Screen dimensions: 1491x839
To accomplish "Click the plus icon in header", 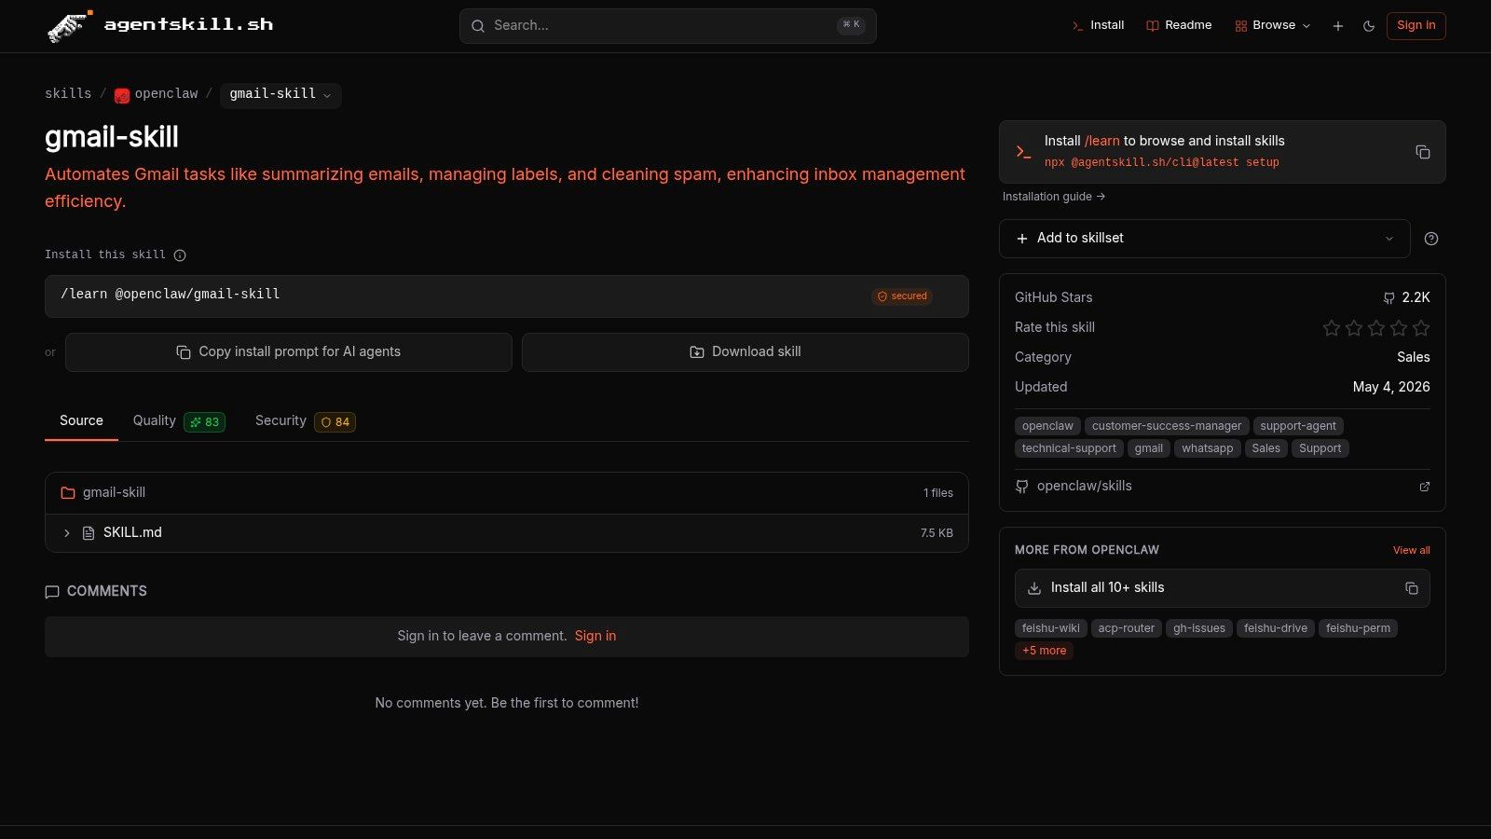I will 1338,26.
